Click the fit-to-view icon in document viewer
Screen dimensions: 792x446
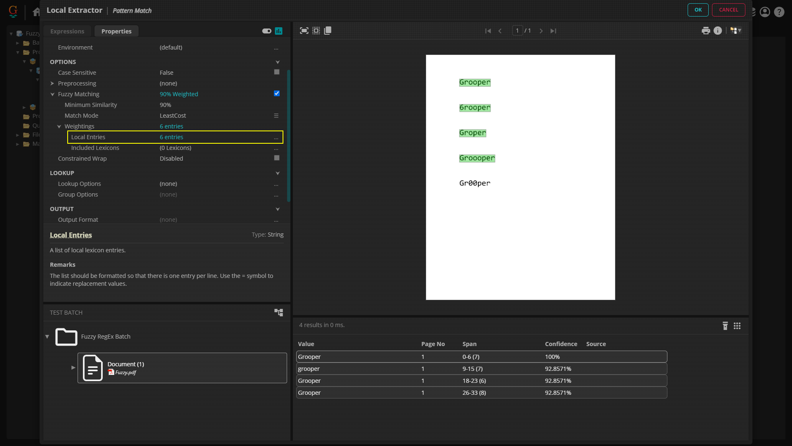coord(304,31)
